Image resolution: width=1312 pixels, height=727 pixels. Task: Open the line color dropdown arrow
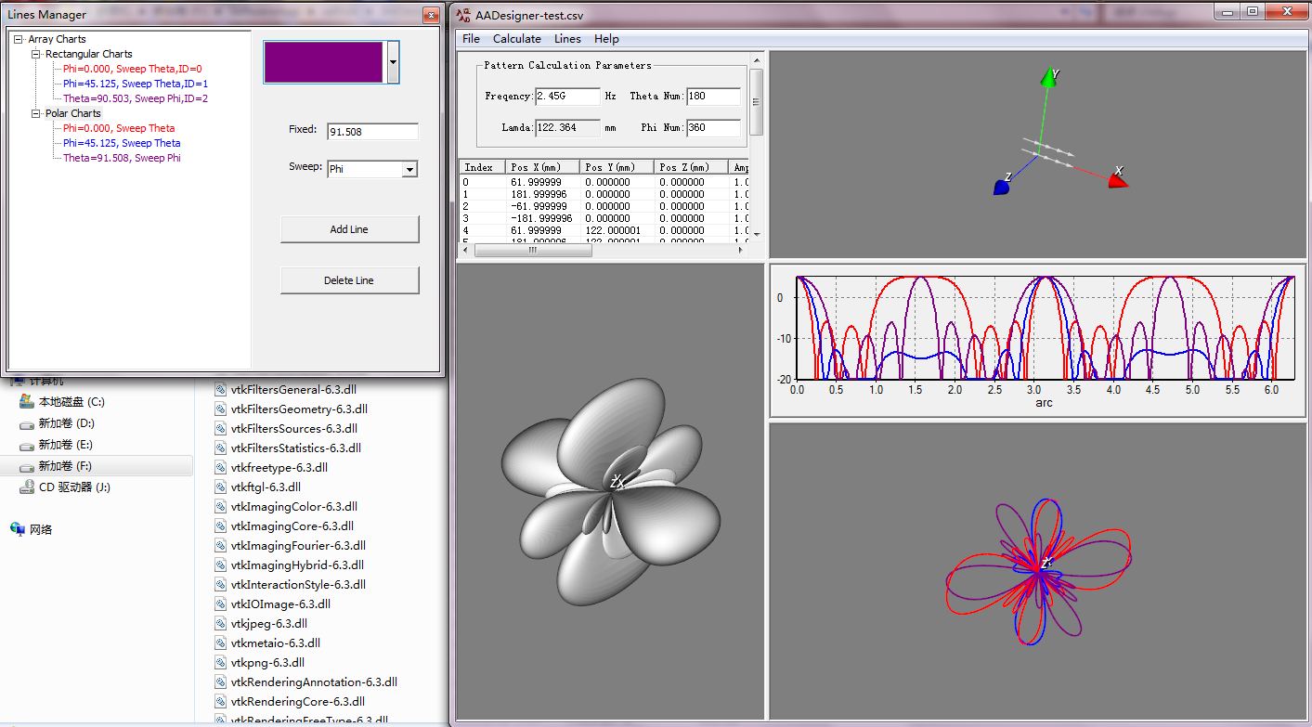(x=393, y=62)
